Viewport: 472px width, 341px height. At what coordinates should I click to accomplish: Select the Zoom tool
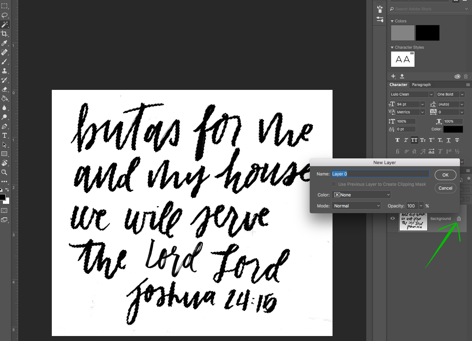[5, 172]
